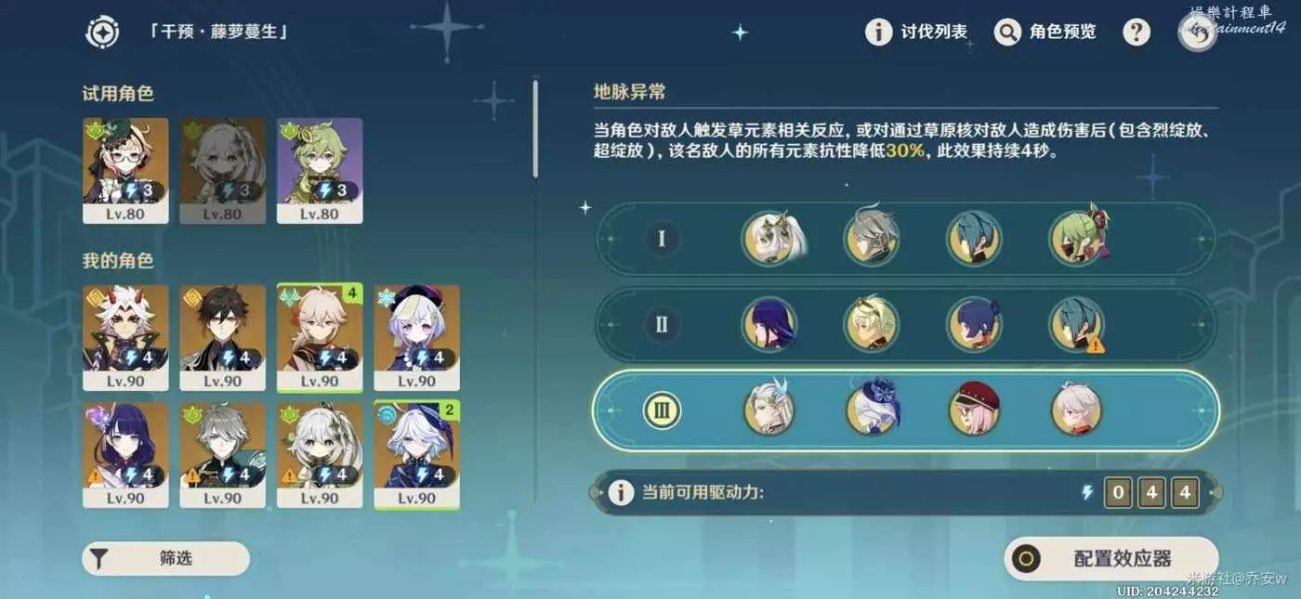Image resolution: width=1301 pixels, height=599 pixels.
Task: Select the red-hat character in team III
Action: coord(974,410)
